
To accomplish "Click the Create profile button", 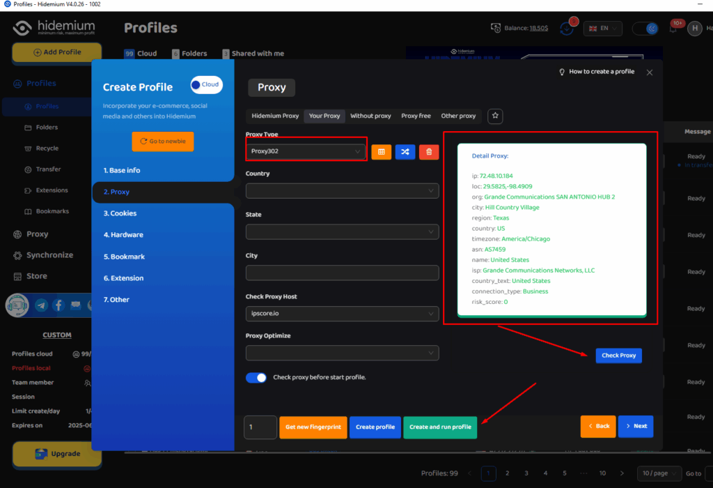I will 375,427.
